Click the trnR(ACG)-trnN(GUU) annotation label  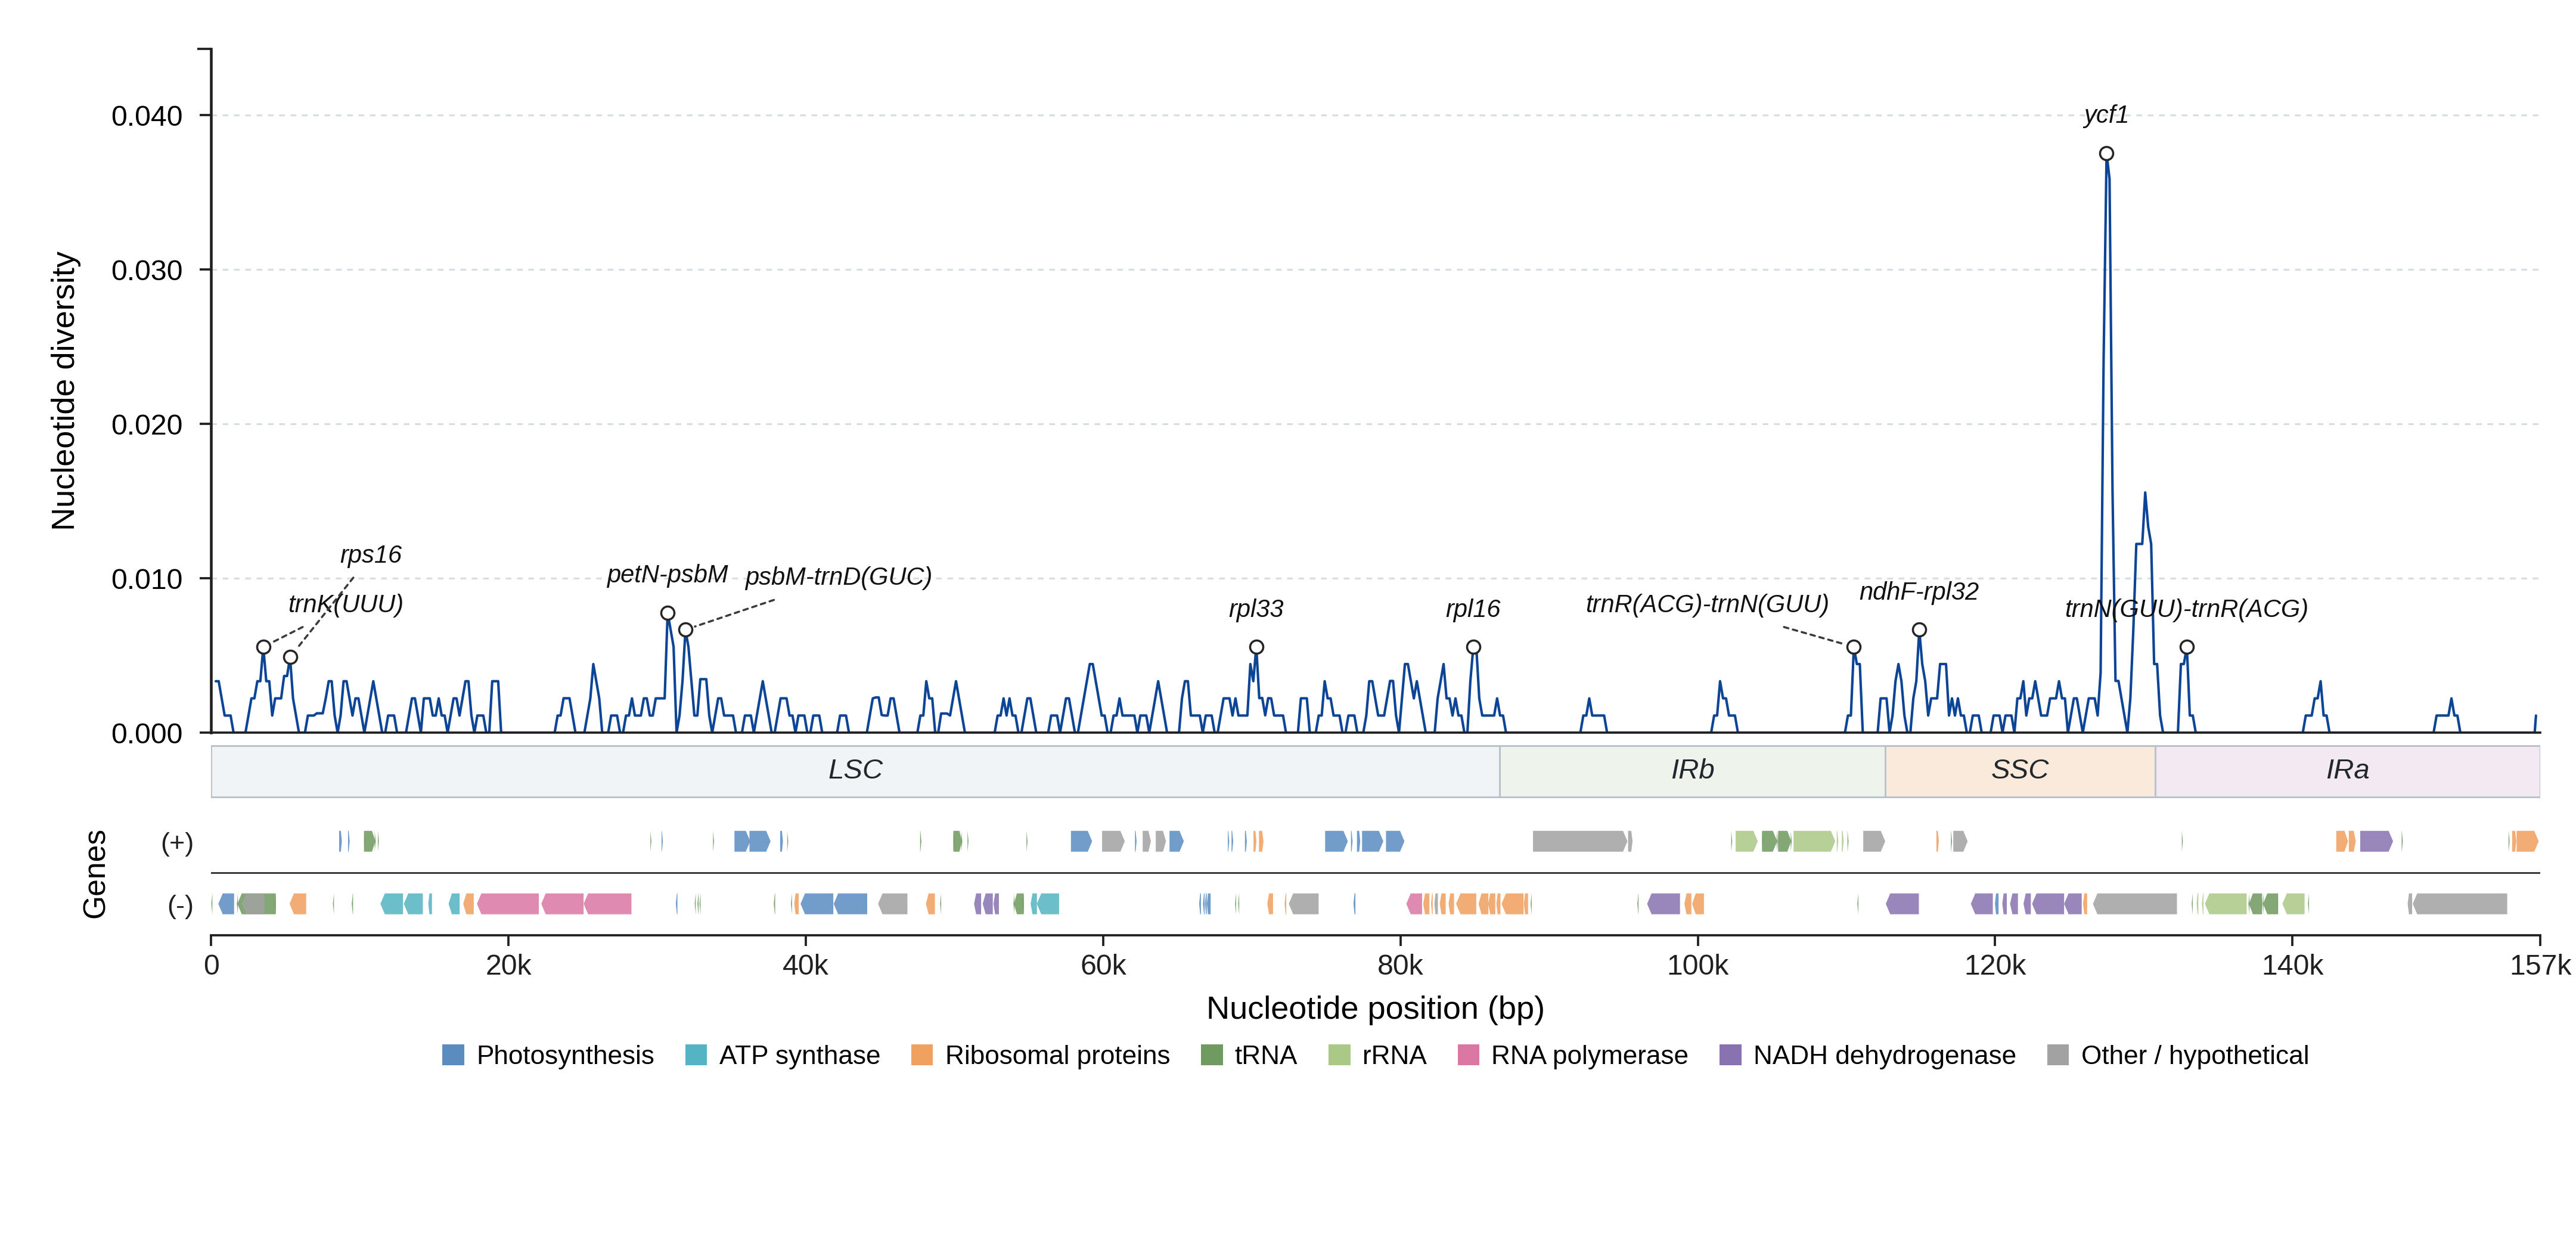click(x=1707, y=604)
